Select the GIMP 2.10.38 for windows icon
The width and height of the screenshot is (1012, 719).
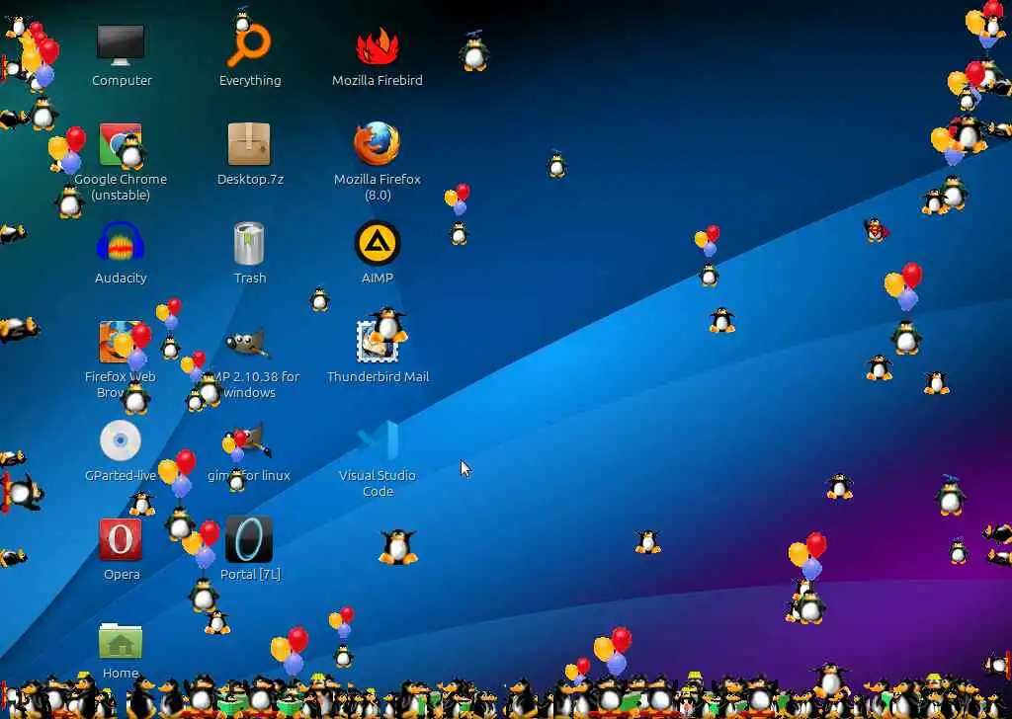pos(248,343)
